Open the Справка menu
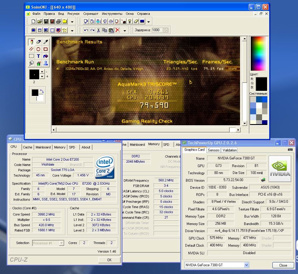Image resolution: width=298 pixels, height=274 pixels. pos(143,14)
